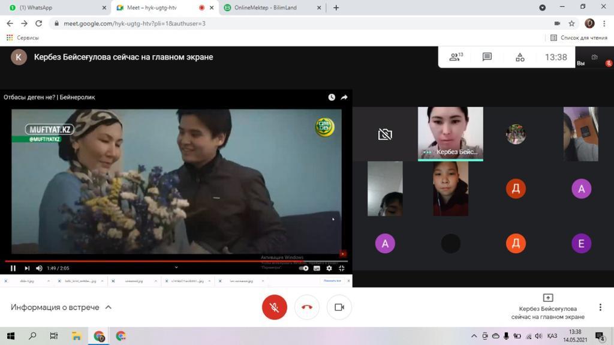614x345 pixels.
Task: Toggle the camera on or off
Action: [339, 307]
